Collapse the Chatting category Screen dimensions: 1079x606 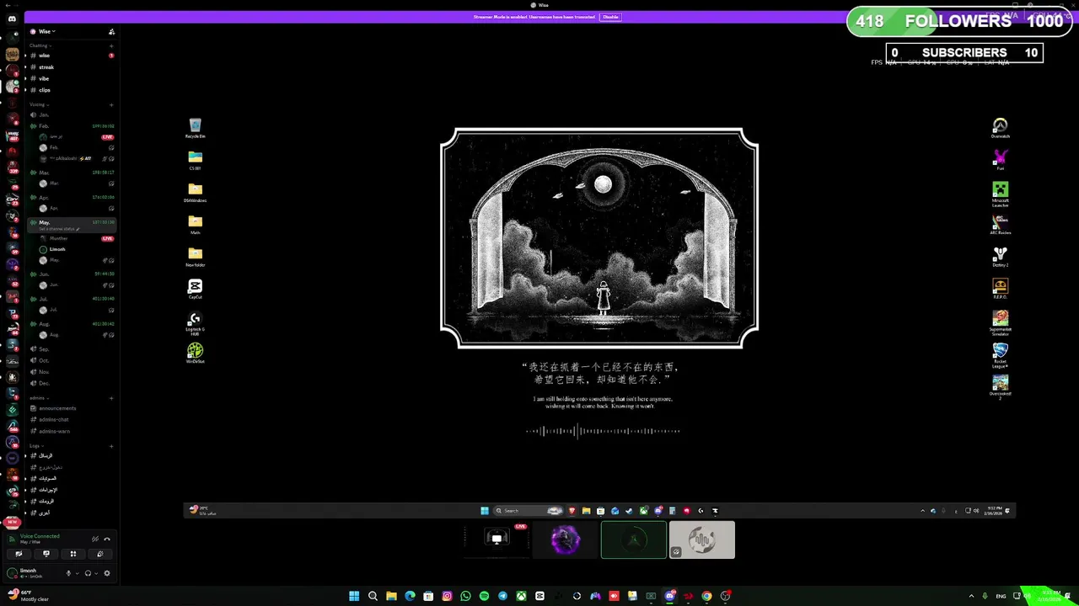(x=39, y=45)
